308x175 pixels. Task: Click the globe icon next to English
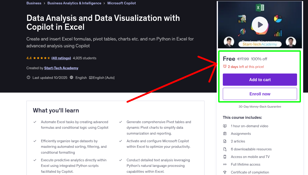pos(71,78)
